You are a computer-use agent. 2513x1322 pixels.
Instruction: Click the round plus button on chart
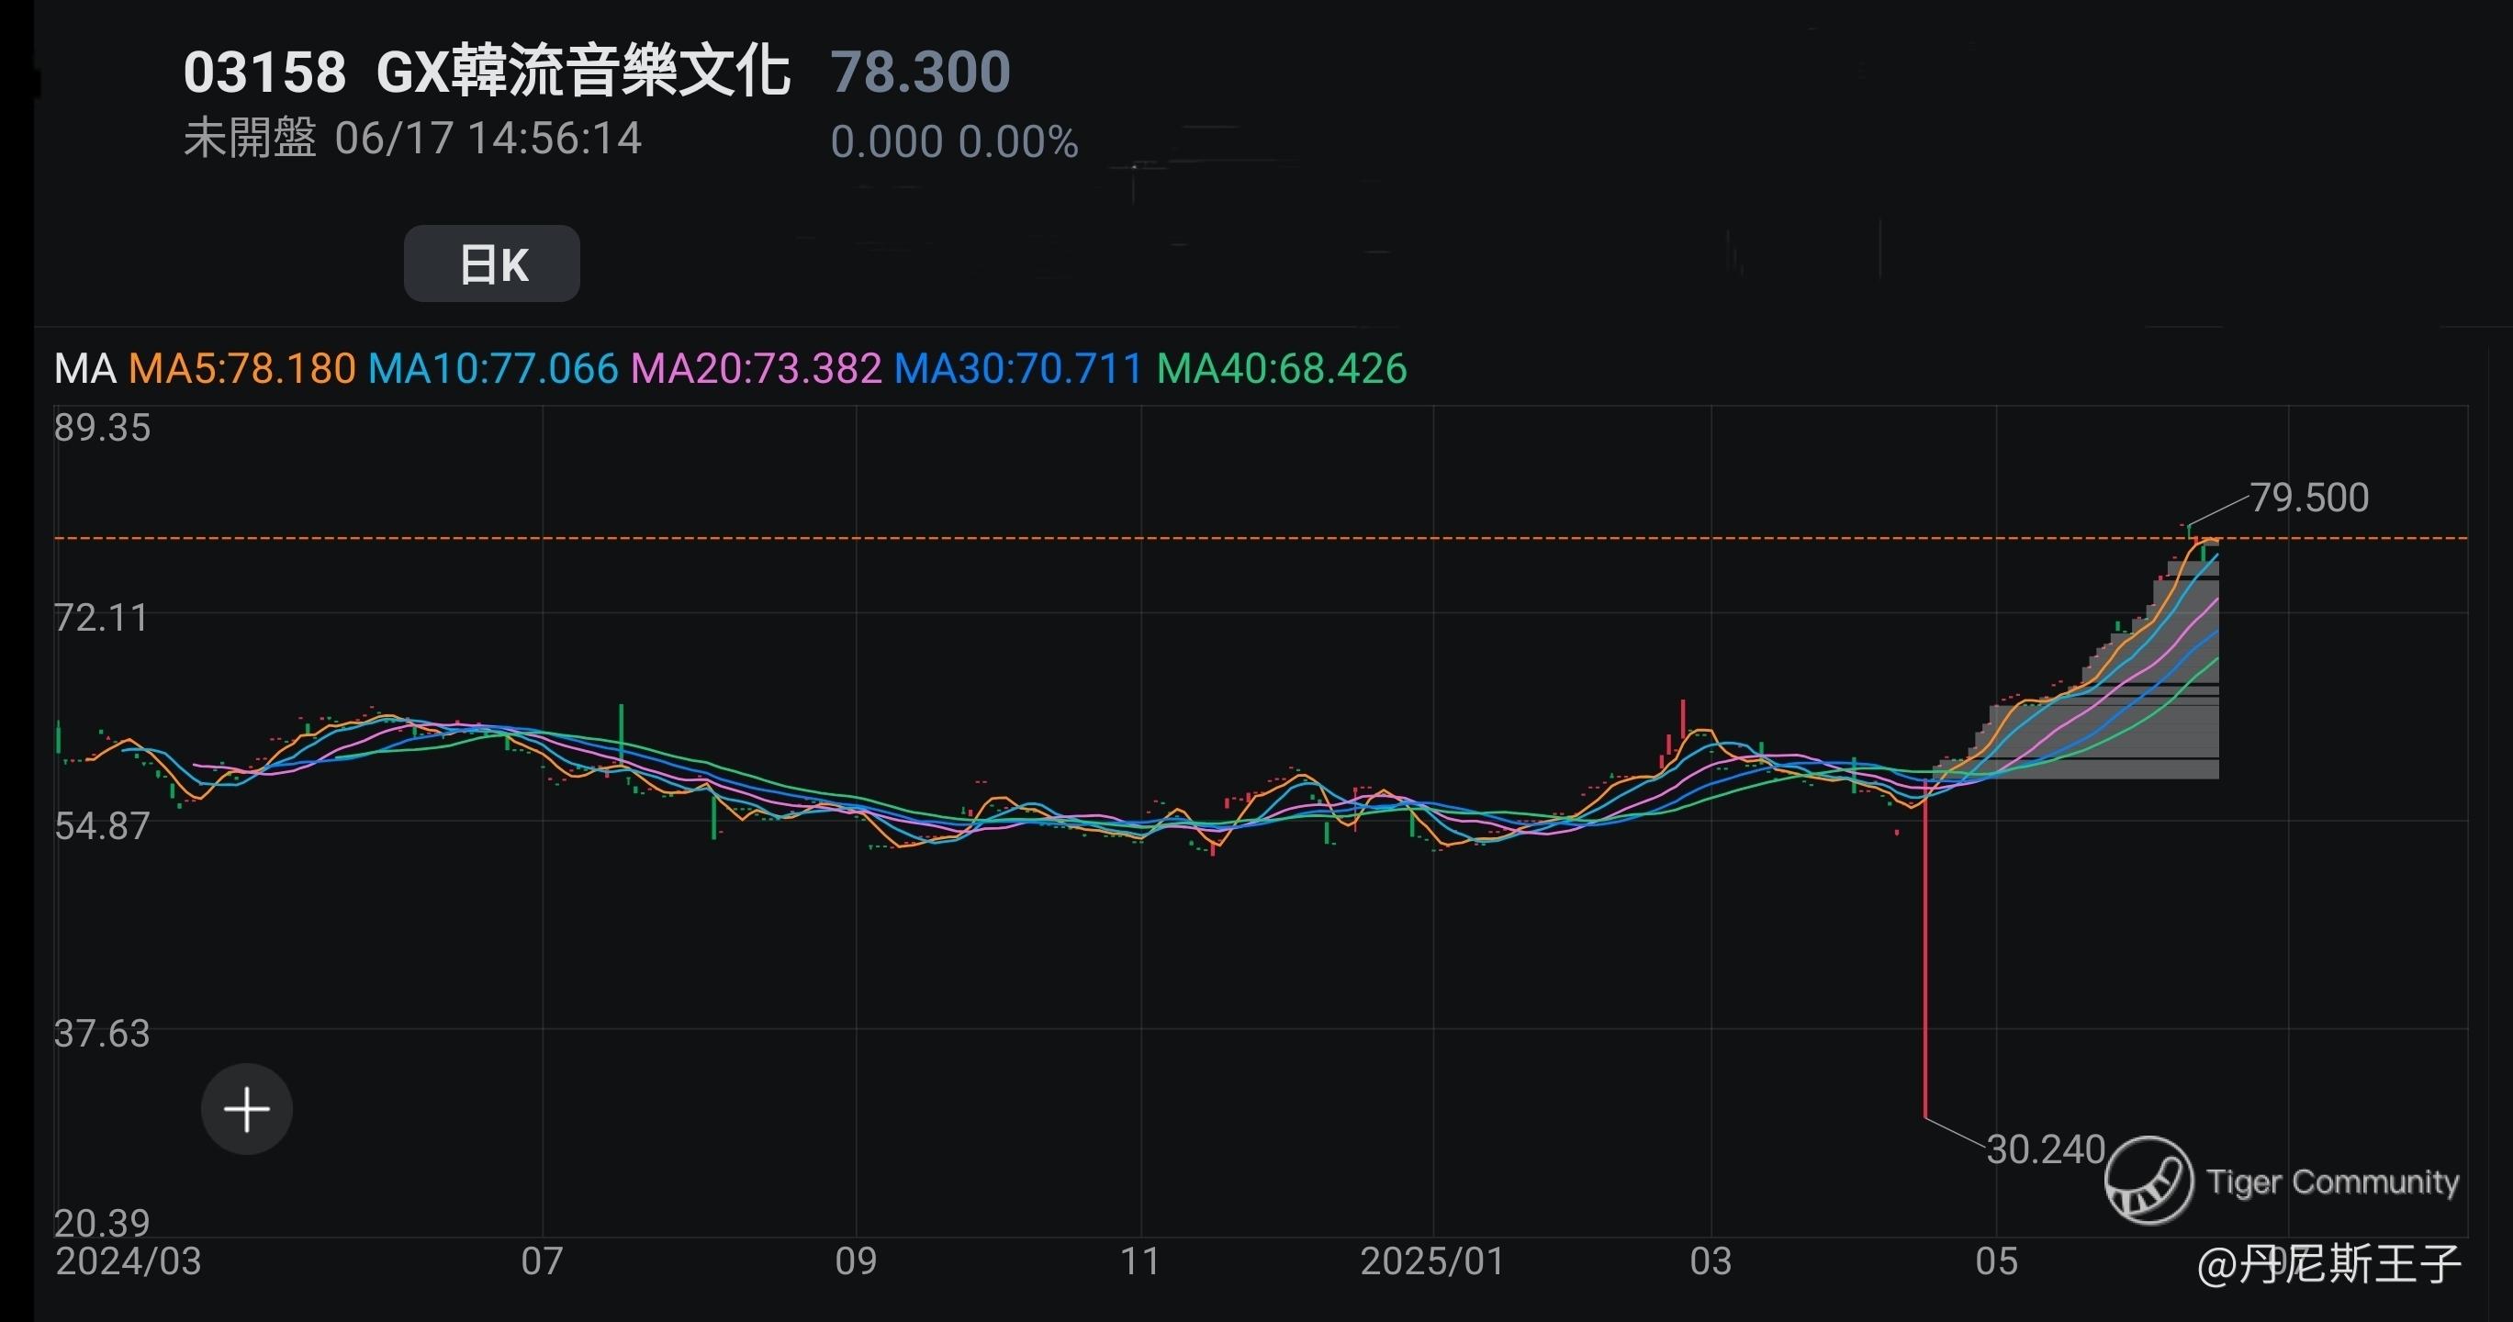(247, 1109)
